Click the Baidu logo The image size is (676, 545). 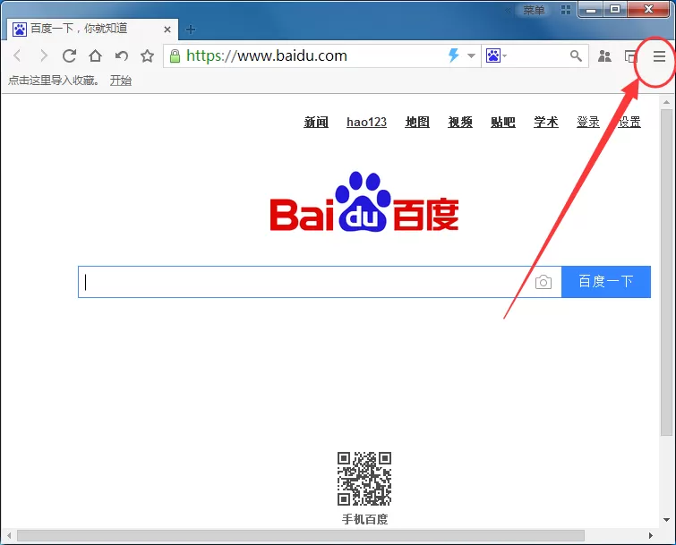[x=364, y=201]
